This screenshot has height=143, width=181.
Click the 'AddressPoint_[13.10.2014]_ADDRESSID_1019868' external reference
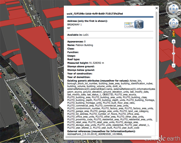(x=95, y=134)
